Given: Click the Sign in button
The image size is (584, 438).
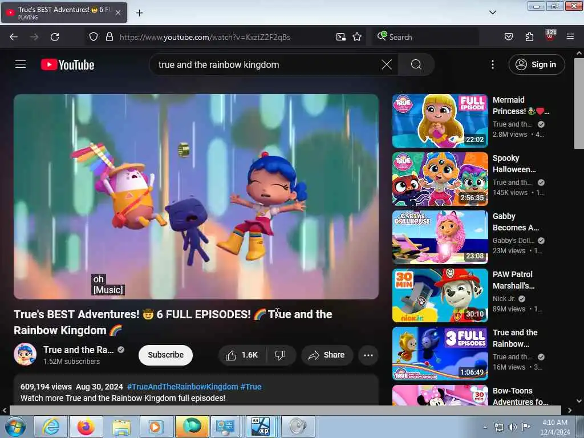Looking at the screenshot, I should pyautogui.click(x=536, y=65).
